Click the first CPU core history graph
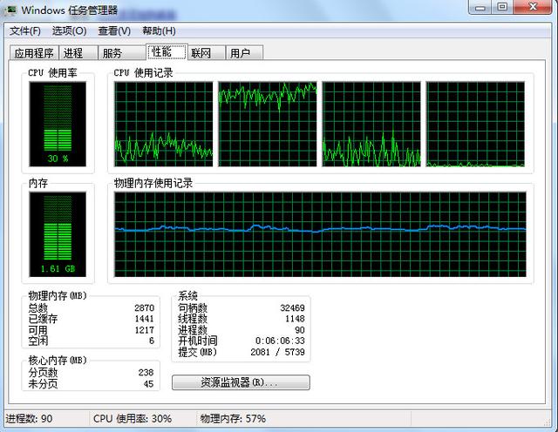 pyautogui.click(x=164, y=124)
